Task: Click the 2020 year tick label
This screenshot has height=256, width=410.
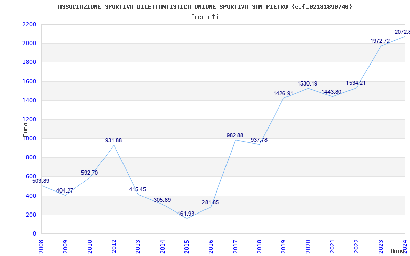Action: [x=308, y=247]
